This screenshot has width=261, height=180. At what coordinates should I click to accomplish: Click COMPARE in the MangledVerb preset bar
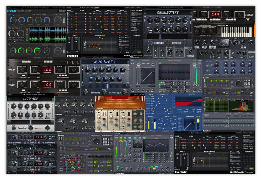[172, 8]
